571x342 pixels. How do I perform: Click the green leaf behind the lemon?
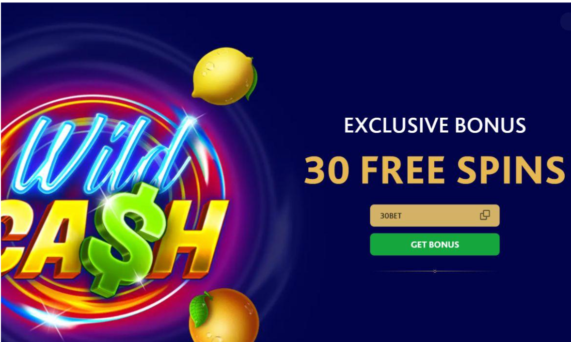pyautogui.click(x=252, y=83)
